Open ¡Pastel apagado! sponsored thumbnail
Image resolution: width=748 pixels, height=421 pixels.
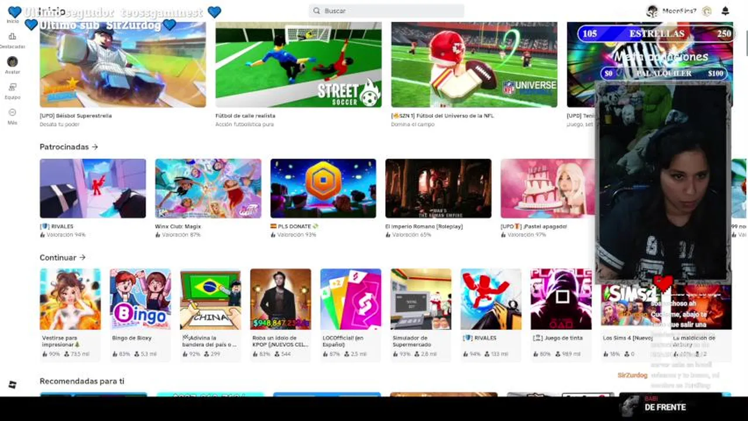coord(548,188)
